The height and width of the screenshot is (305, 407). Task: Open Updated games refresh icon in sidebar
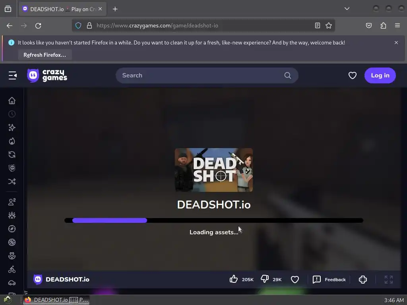(x=12, y=154)
